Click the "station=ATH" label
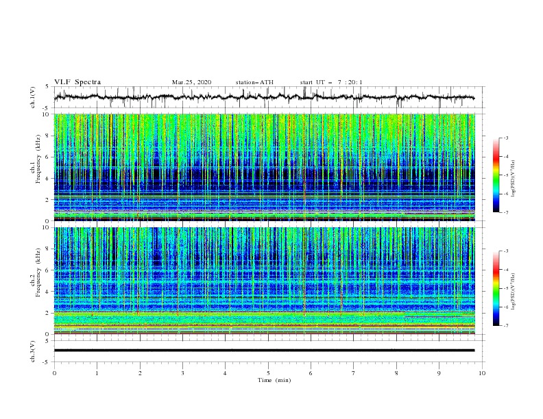 tap(254, 82)
